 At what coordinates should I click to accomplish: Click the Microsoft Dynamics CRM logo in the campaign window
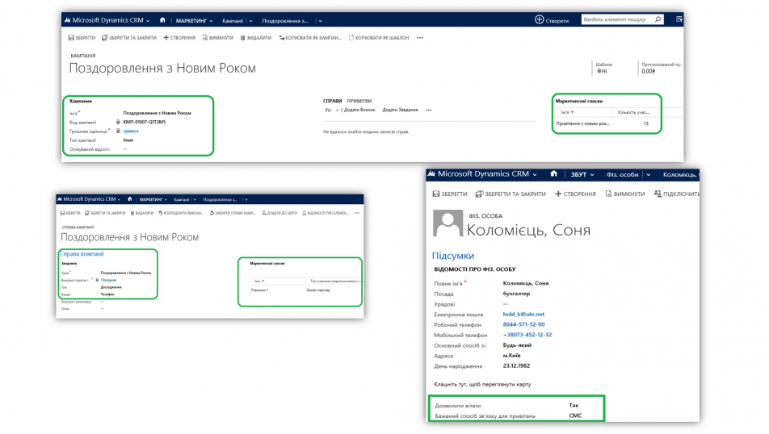click(67, 21)
